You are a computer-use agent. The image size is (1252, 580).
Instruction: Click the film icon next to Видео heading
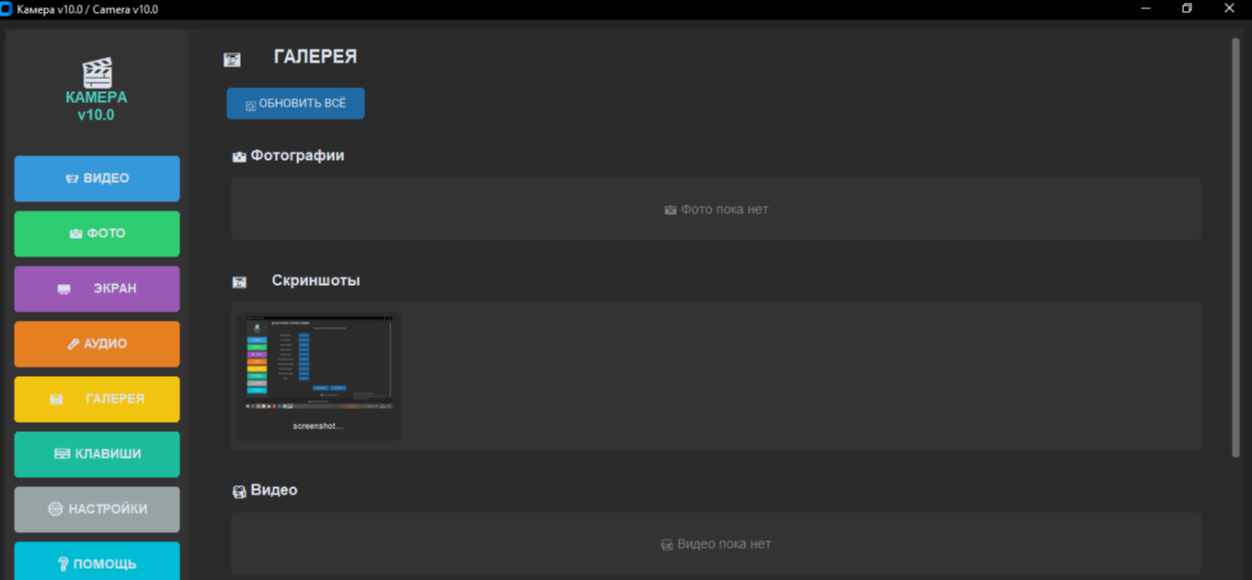click(x=239, y=492)
